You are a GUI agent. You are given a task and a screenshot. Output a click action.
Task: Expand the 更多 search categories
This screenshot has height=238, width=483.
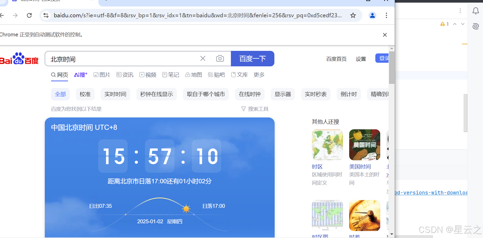click(259, 75)
